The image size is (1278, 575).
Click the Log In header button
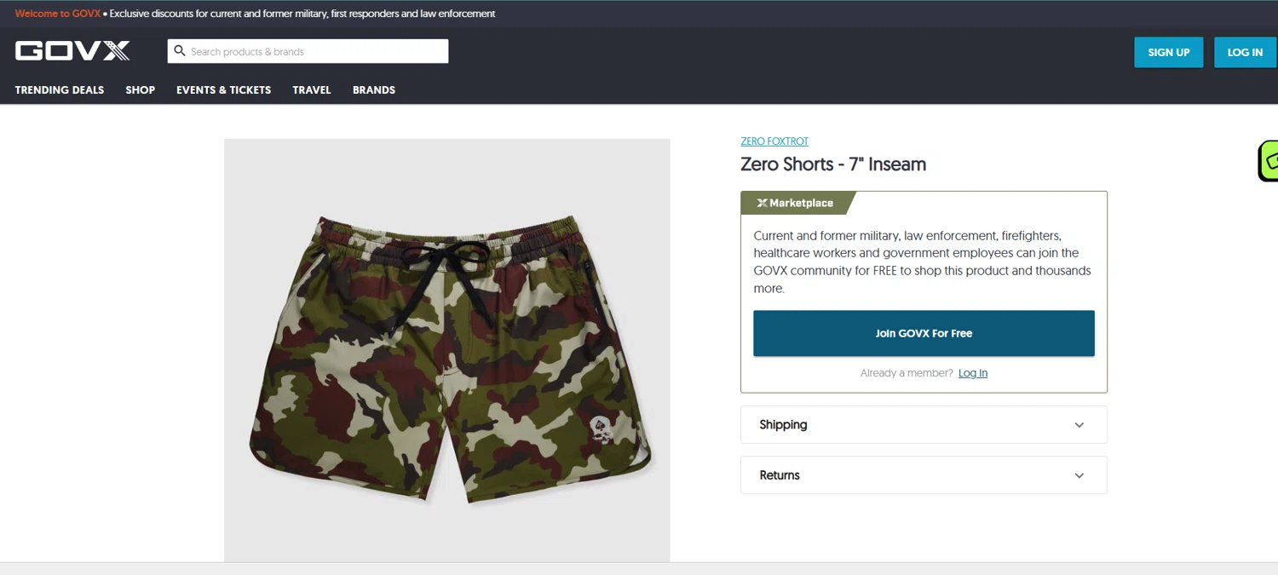coord(1244,52)
